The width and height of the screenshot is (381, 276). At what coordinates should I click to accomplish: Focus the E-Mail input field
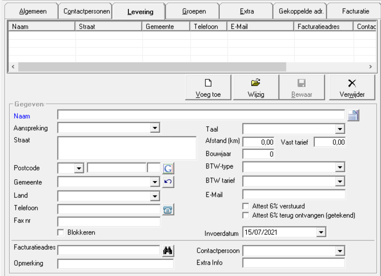coord(294,195)
